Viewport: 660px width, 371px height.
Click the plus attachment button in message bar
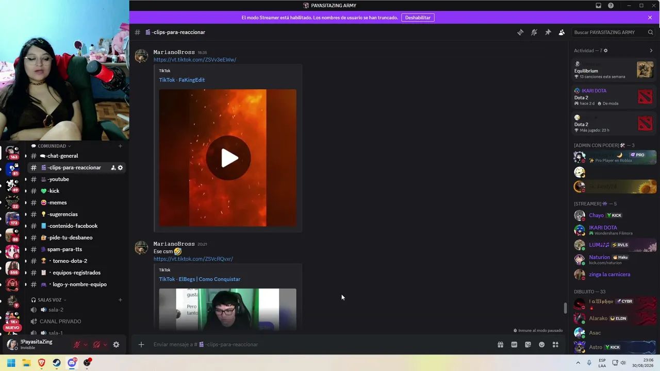[x=141, y=345]
